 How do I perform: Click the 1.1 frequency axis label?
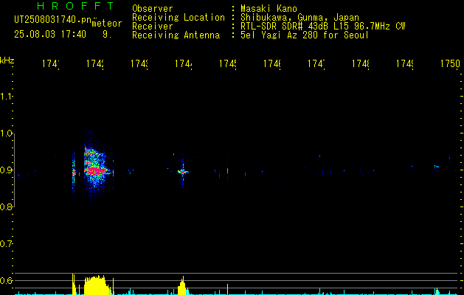7,97
